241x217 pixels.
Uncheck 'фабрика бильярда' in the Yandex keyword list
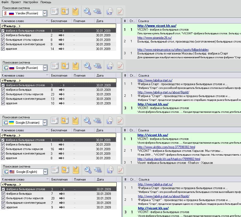[3, 35]
